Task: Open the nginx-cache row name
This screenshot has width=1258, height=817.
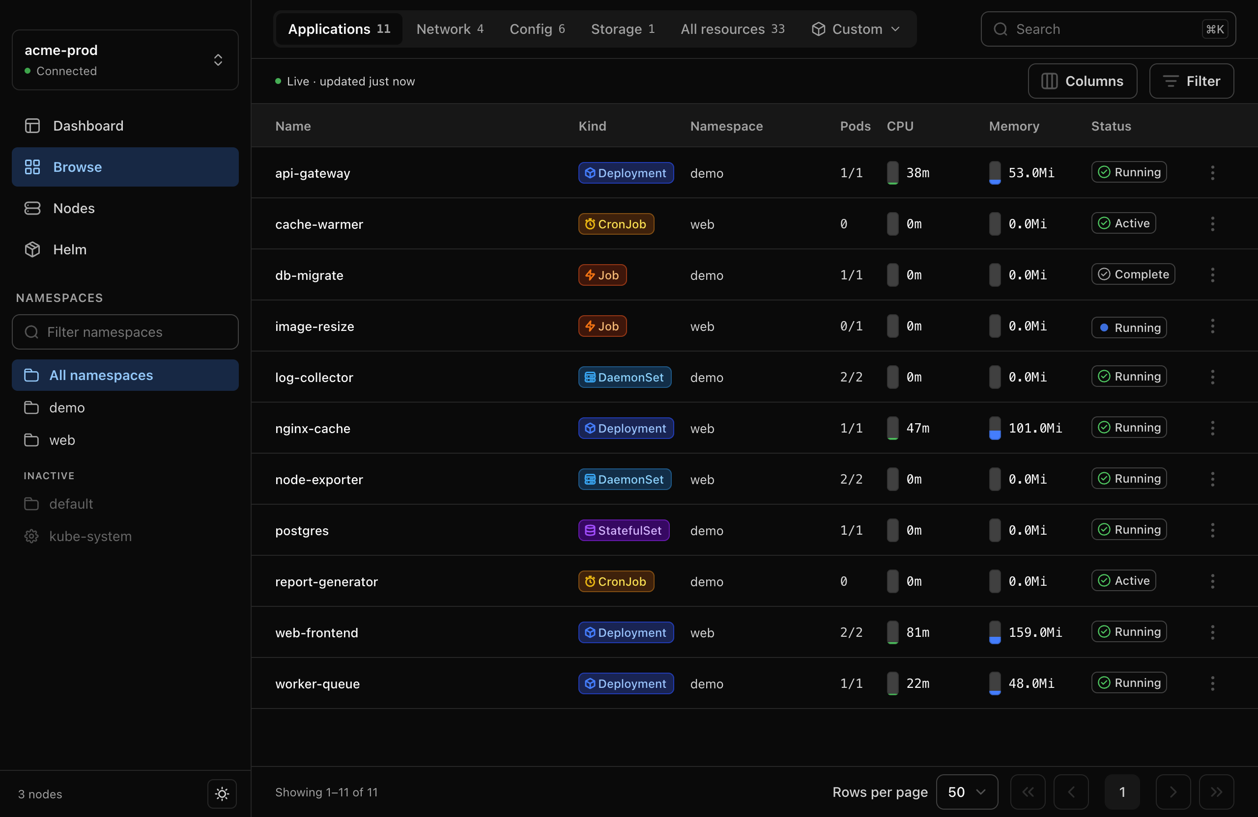Action: 313,428
